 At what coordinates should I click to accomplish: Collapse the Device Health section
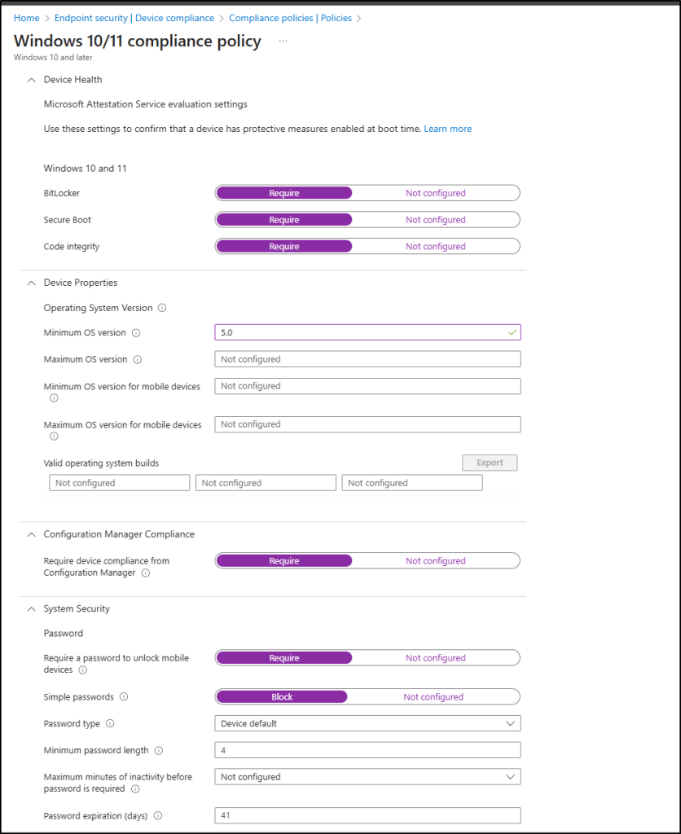point(31,80)
